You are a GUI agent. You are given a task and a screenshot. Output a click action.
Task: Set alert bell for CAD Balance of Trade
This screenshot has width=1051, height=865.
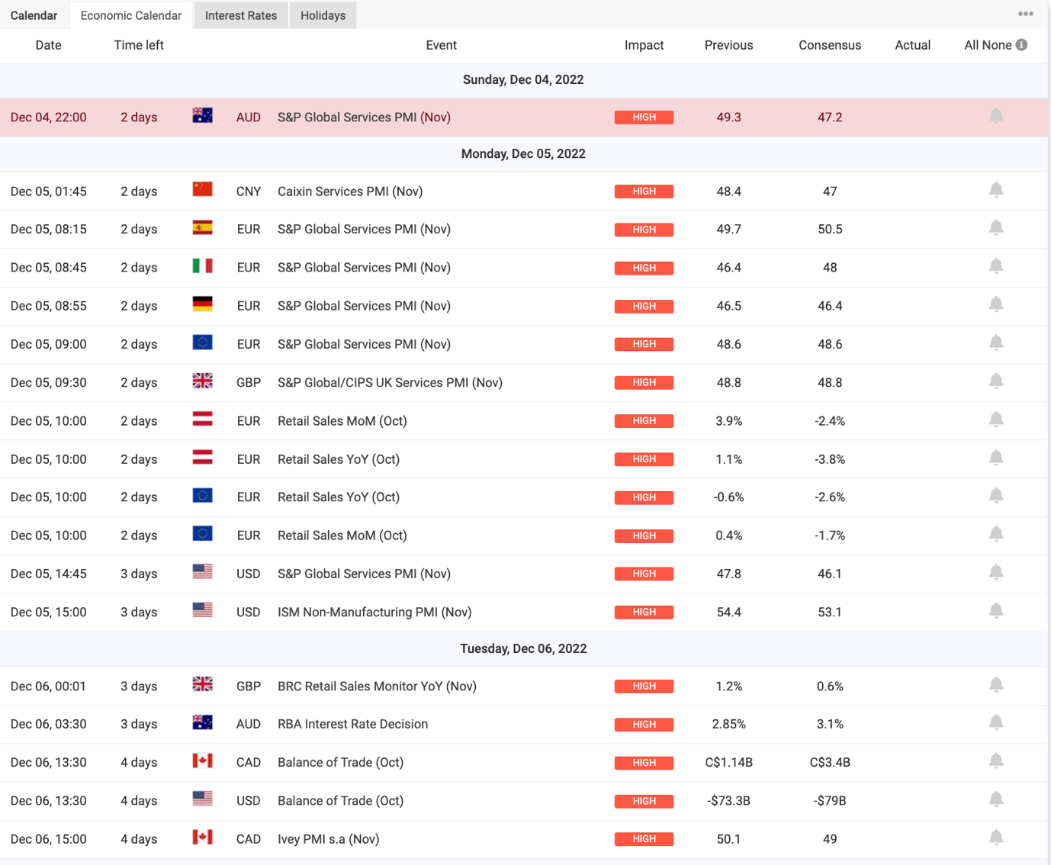tap(996, 762)
